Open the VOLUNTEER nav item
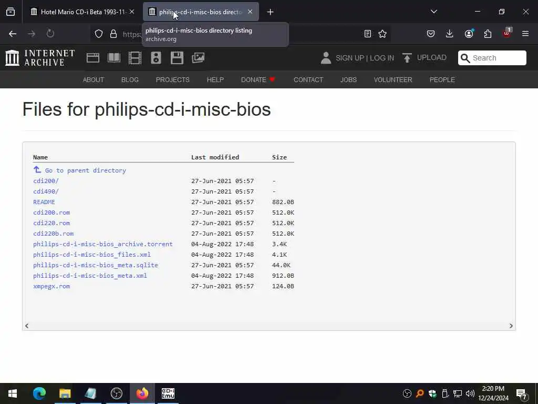 (393, 80)
